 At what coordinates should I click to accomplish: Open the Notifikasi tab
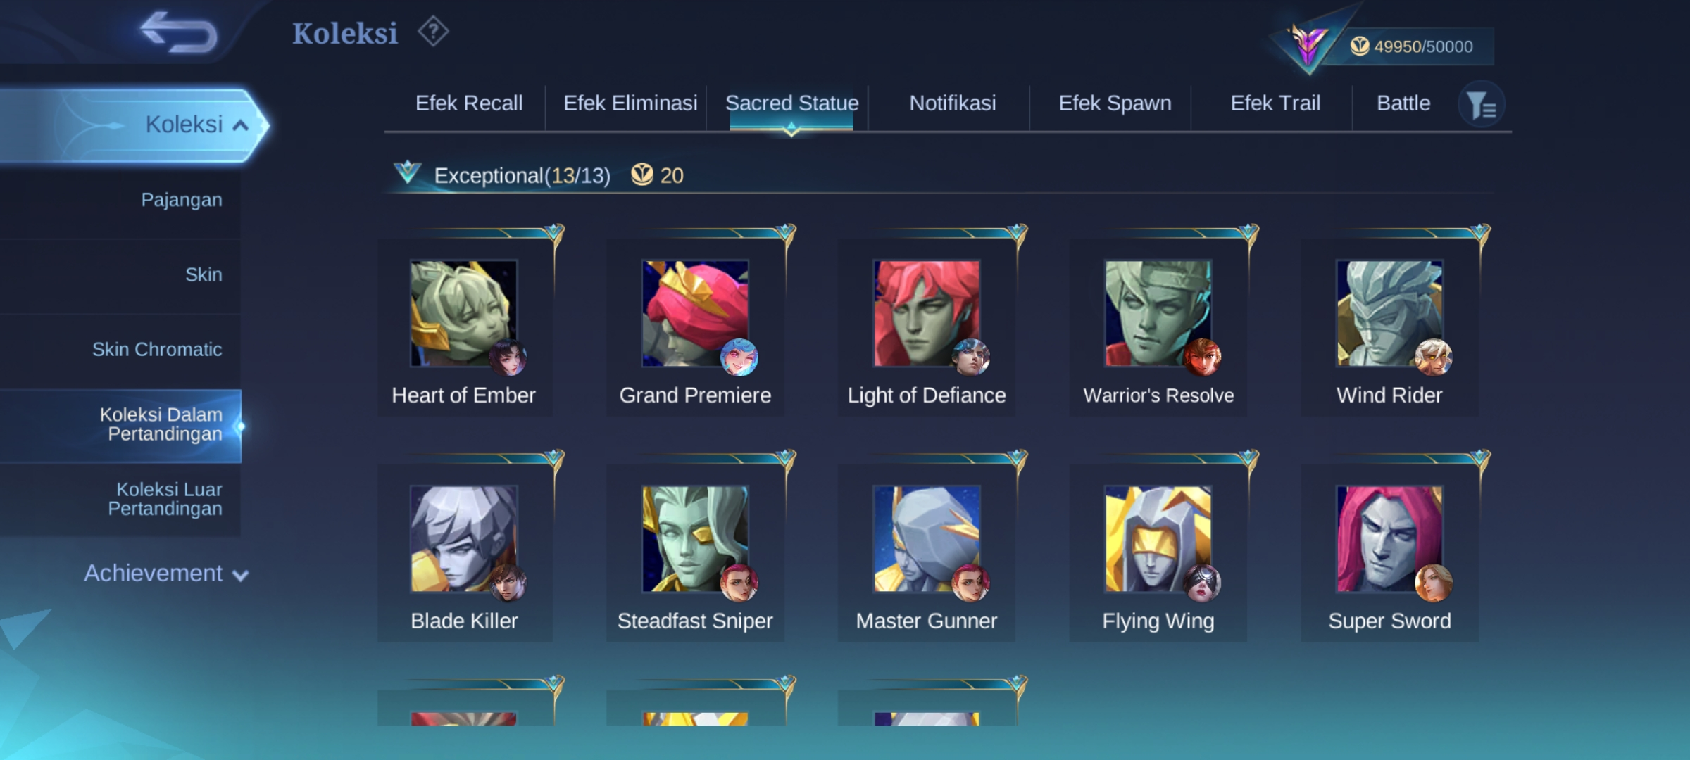(x=953, y=103)
